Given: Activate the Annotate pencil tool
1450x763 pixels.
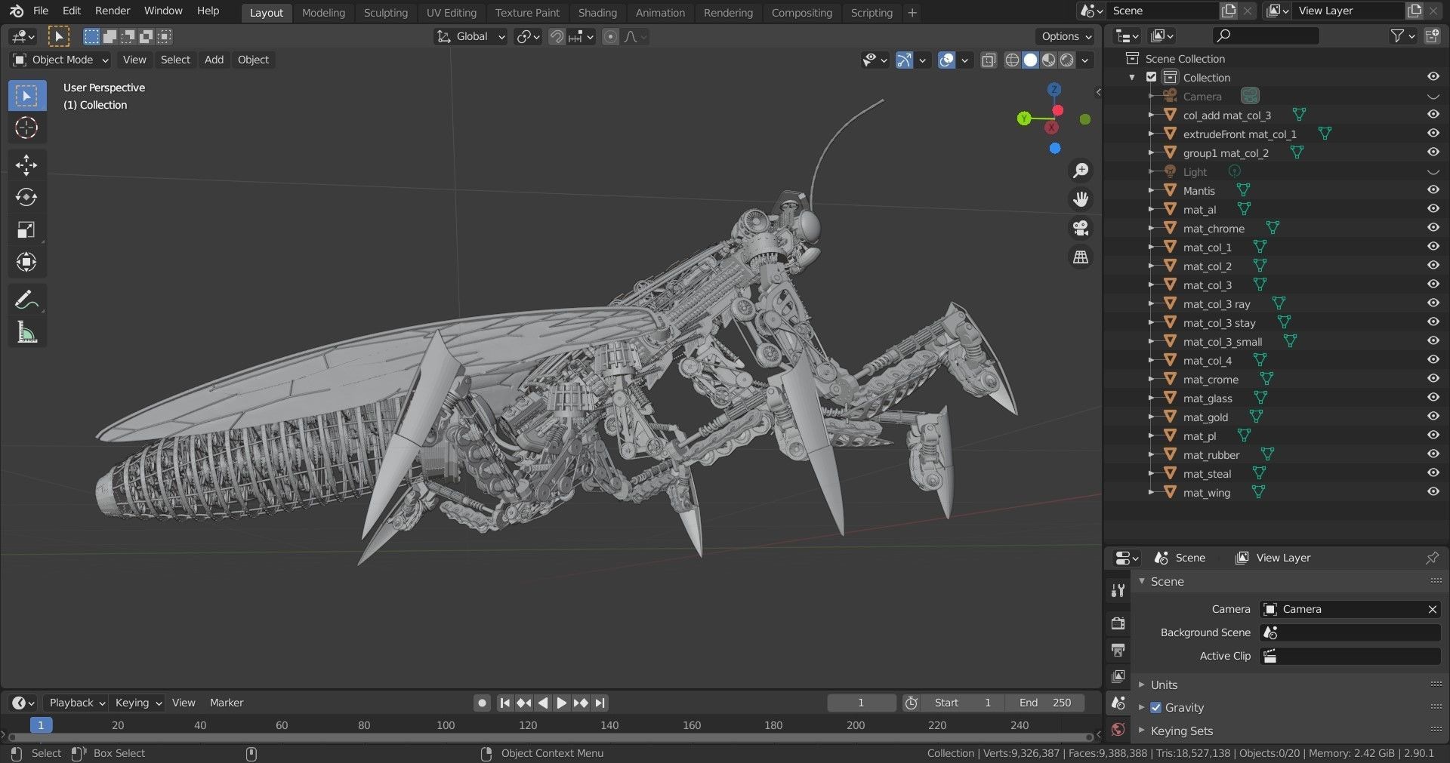Looking at the screenshot, I should [x=26, y=300].
